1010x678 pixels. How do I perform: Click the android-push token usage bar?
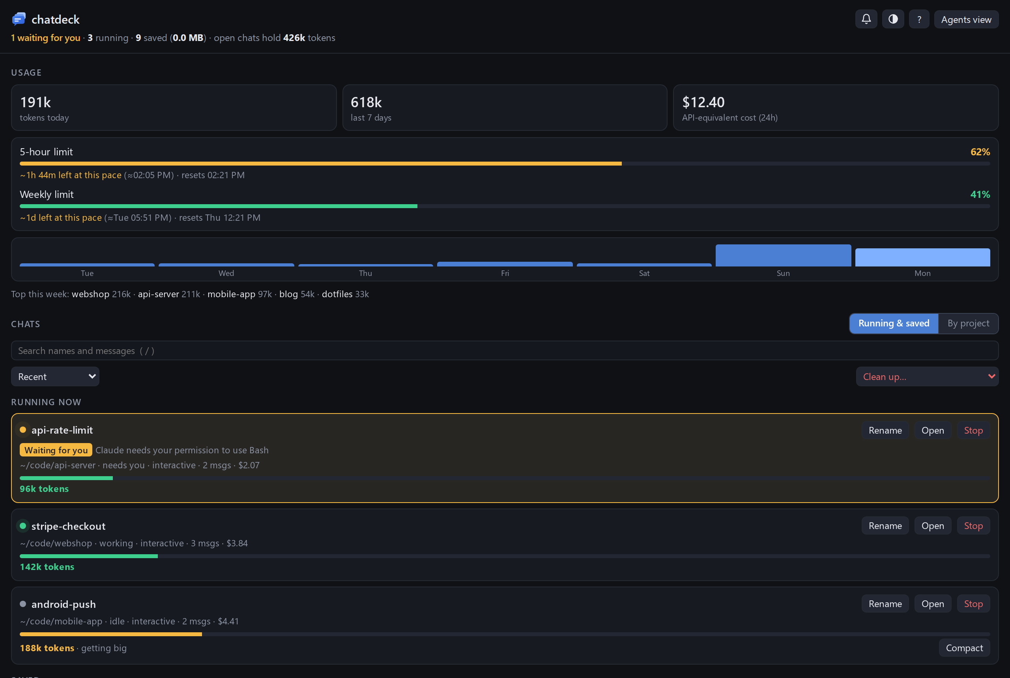pos(505,634)
